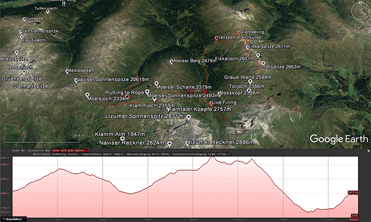Click the Glungezer placemark pin
The width and height of the screenshot is (371, 222).
[24, 20]
